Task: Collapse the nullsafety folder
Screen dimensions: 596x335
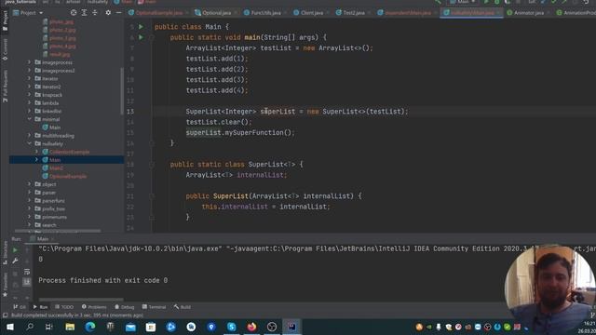Action: click(29, 143)
